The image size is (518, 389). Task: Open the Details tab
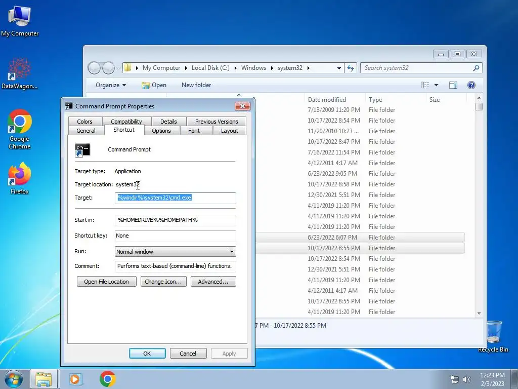(168, 122)
